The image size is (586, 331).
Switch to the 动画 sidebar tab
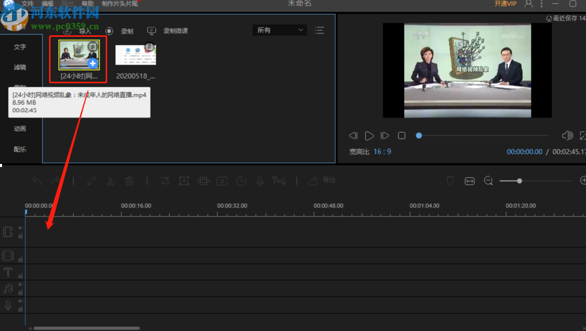(x=20, y=129)
